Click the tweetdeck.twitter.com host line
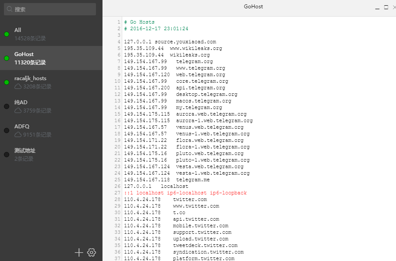Screen dimensions: 396x261 click(x=181, y=245)
